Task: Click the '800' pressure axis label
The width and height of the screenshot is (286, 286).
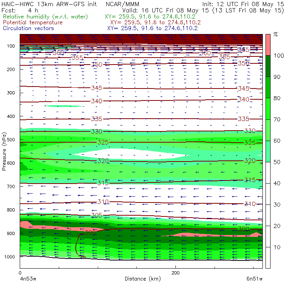Action: (x=11, y=210)
